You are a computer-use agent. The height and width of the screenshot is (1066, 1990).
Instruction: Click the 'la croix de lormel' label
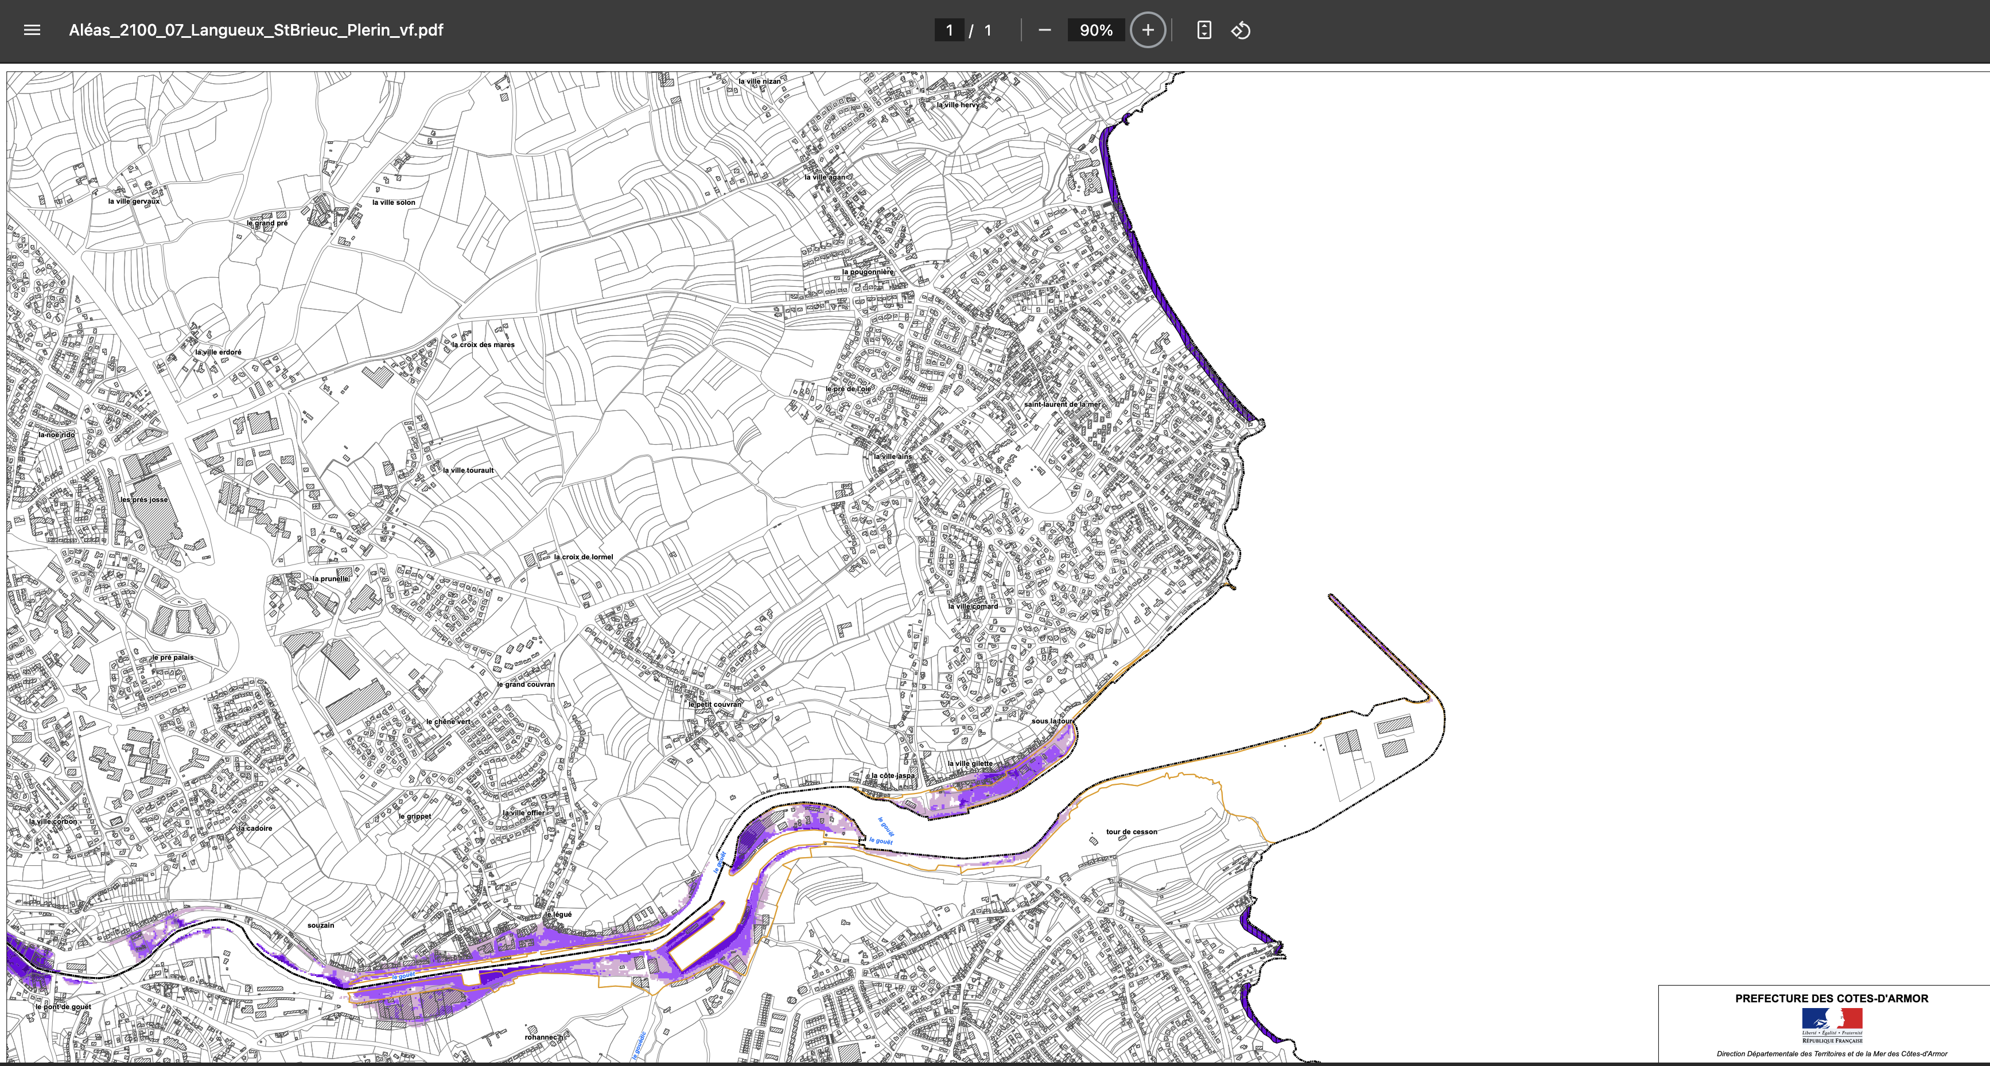point(583,557)
